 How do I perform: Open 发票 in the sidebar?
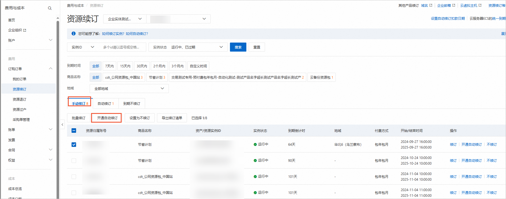pyautogui.click(x=12, y=140)
